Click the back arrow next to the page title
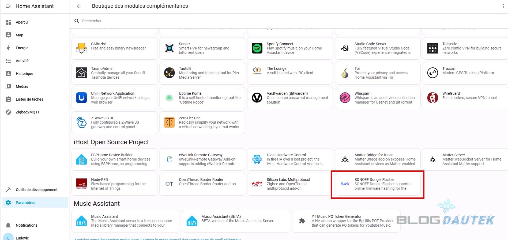Image resolution: width=508 pixels, height=240 pixels. [79, 6]
